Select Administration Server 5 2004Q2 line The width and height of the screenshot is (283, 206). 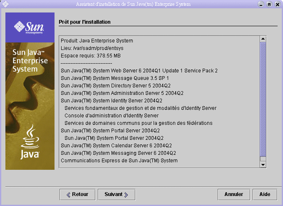coord(122,93)
